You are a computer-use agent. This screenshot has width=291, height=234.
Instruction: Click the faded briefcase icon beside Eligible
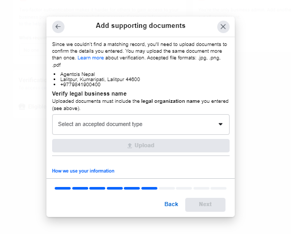(22, 107)
